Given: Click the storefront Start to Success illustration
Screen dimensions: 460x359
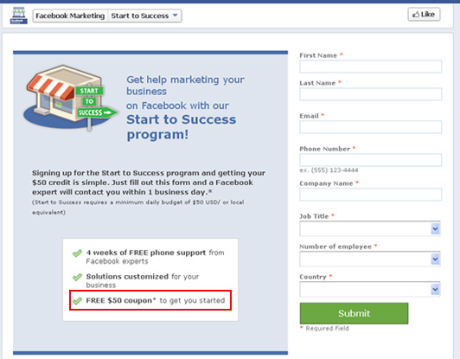Looking at the screenshot, I should (71, 98).
